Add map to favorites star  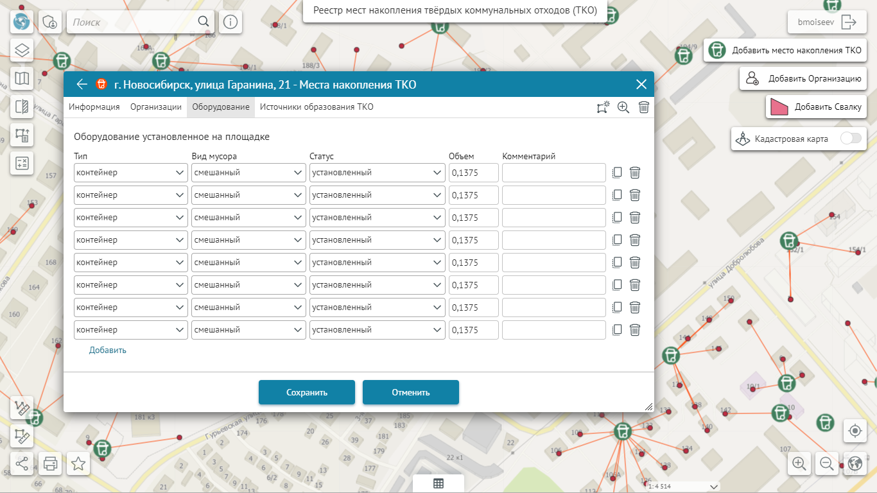coord(78,463)
